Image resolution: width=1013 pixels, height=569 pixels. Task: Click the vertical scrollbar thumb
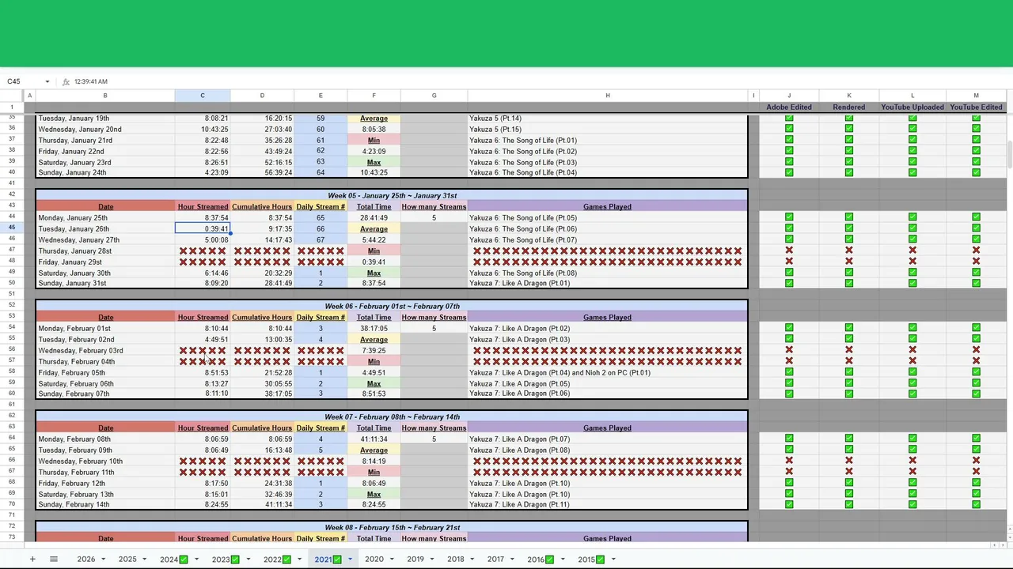click(x=1010, y=154)
